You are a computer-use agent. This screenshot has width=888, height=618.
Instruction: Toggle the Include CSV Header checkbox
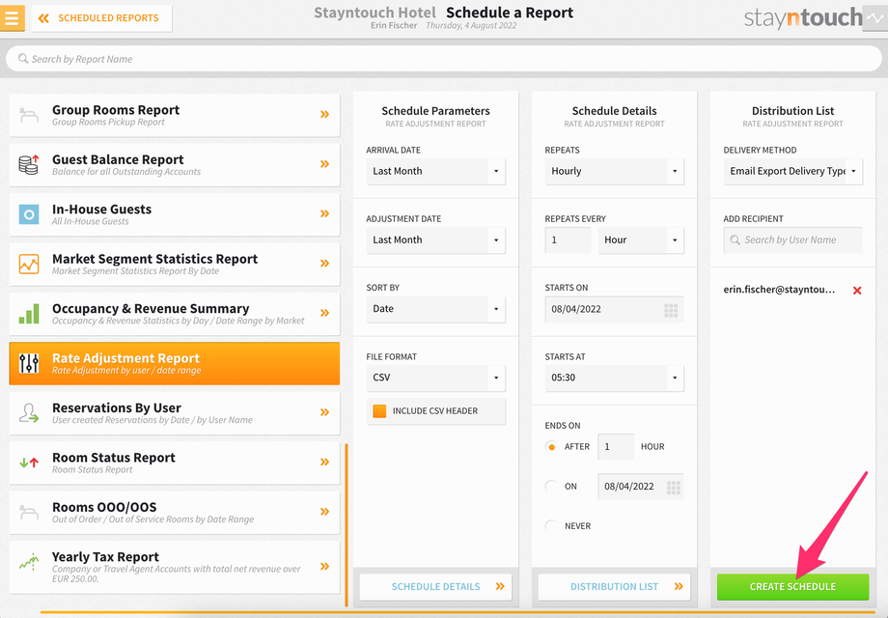click(379, 411)
